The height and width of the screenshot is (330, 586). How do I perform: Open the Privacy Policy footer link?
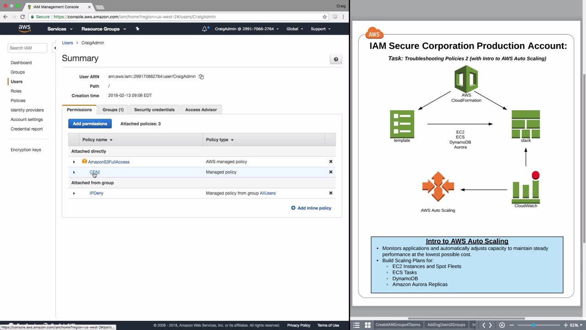[x=299, y=325]
